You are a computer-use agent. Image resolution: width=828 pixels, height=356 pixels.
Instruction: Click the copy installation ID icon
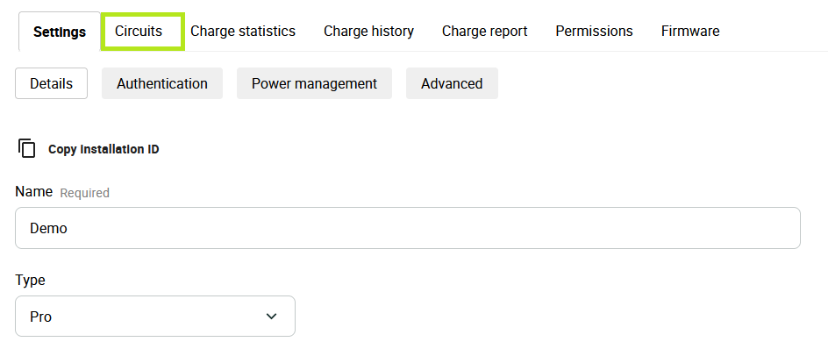point(27,148)
